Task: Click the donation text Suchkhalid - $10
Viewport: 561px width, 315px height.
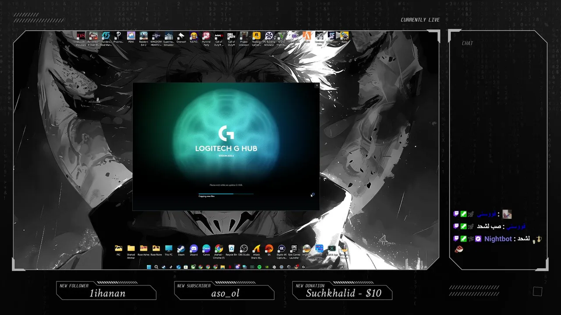Action: click(x=344, y=293)
